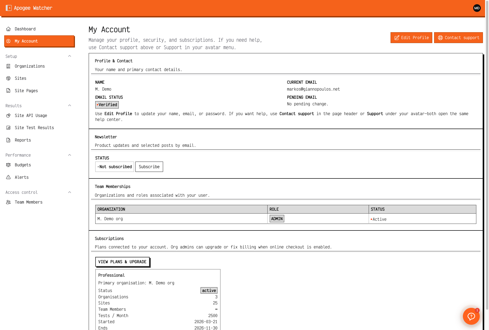Click the Verified email status badge
Viewport: 489px width, 330px height.
pyautogui.click(x=107, y=105)
